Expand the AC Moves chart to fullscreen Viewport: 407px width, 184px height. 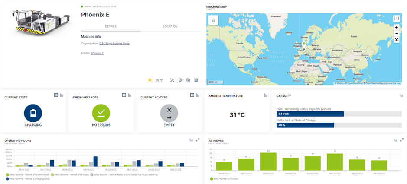click(x=402, y=140)
